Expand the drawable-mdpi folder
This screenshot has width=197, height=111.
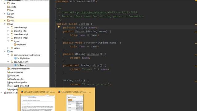8,34
